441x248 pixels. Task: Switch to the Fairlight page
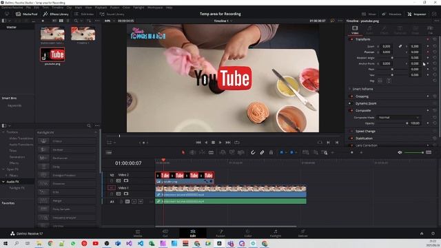[x=276, y=233]
